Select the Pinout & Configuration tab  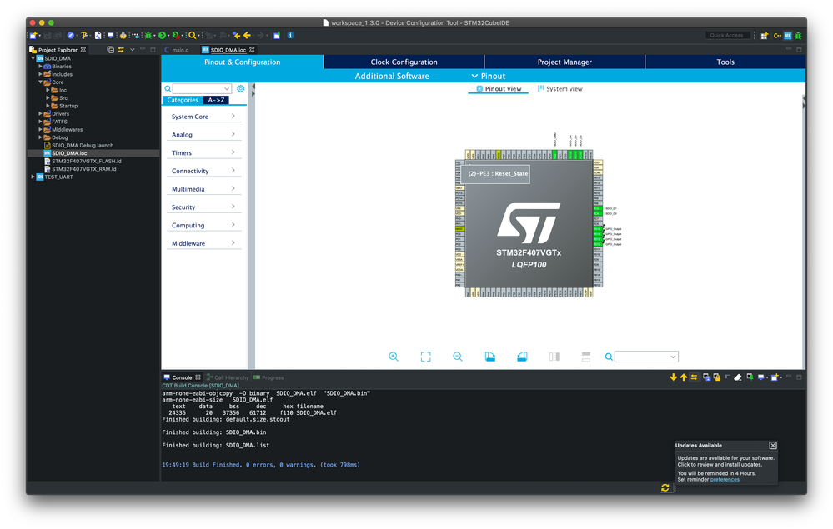(243, 62)
